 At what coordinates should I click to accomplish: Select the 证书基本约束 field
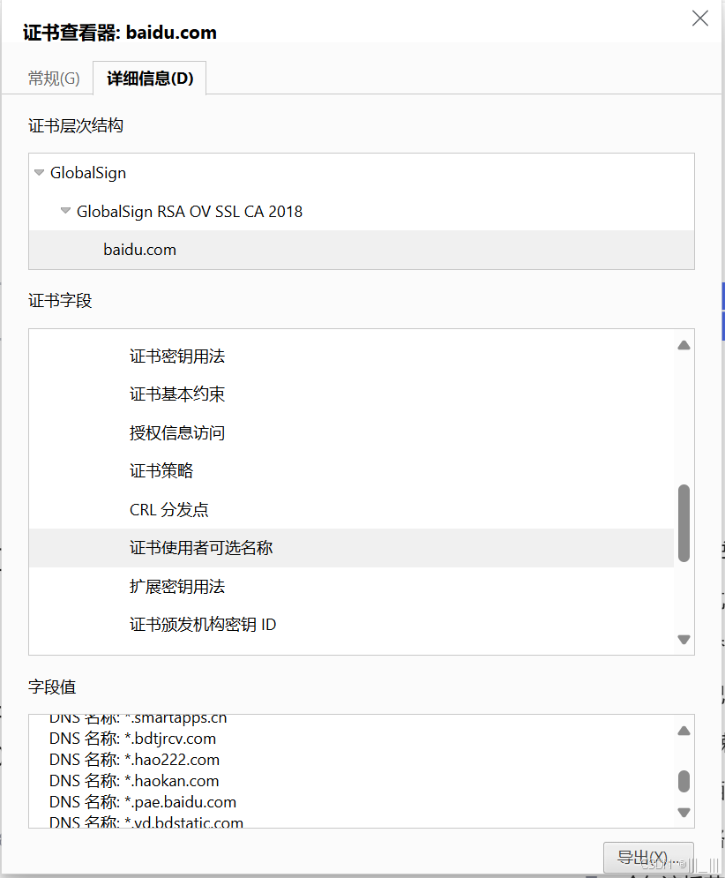[177, 394]
